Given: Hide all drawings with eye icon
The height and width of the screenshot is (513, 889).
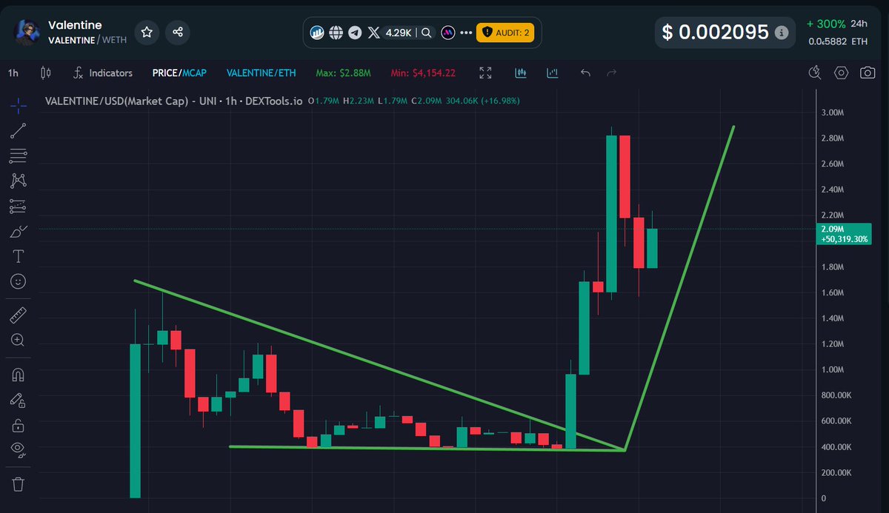Looking at the screenshot, I should (19, 450).
